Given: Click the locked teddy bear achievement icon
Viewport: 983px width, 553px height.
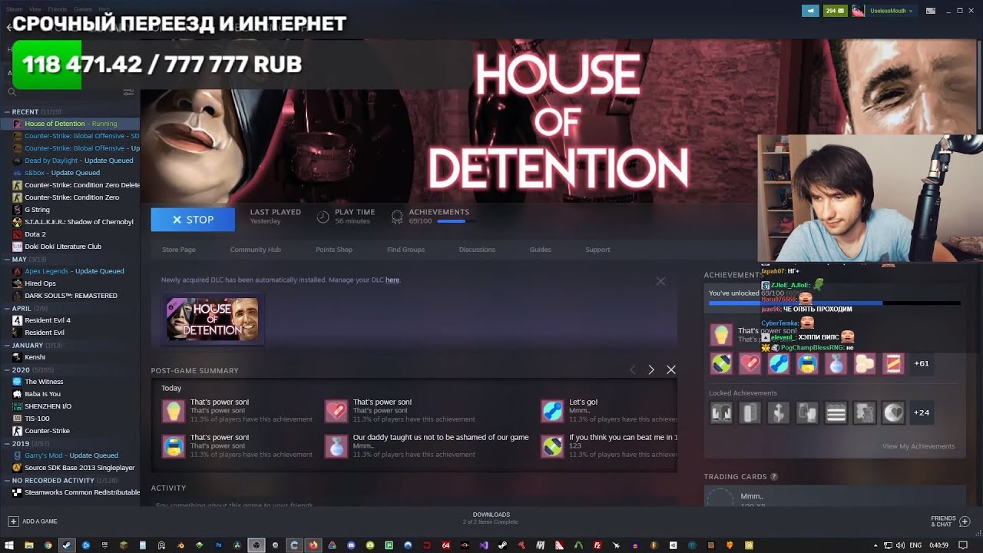Looking at the screenshot, I should tap(865, 412).
